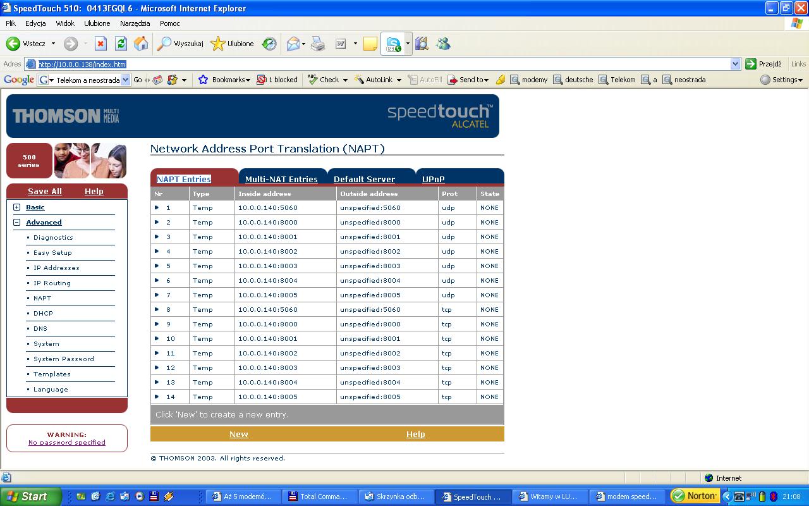Open Language in the sidebar

point(51,389)
